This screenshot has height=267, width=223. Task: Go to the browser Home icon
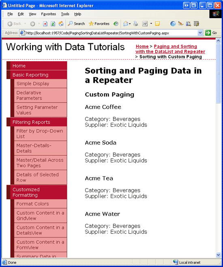61,23
